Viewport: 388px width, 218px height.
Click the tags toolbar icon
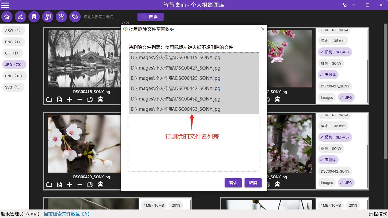(75, 17)
